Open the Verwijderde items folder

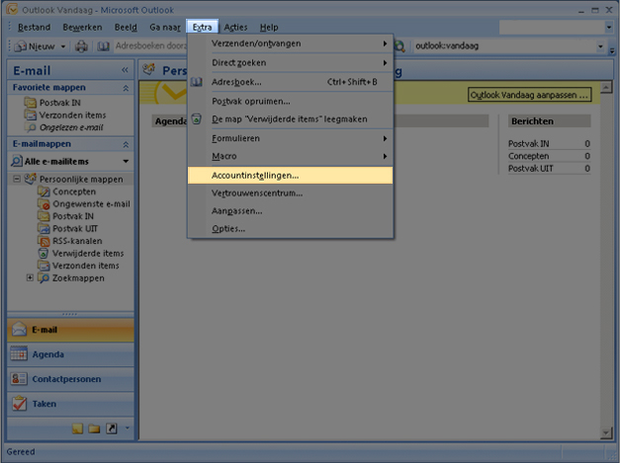tap(88, 253)
